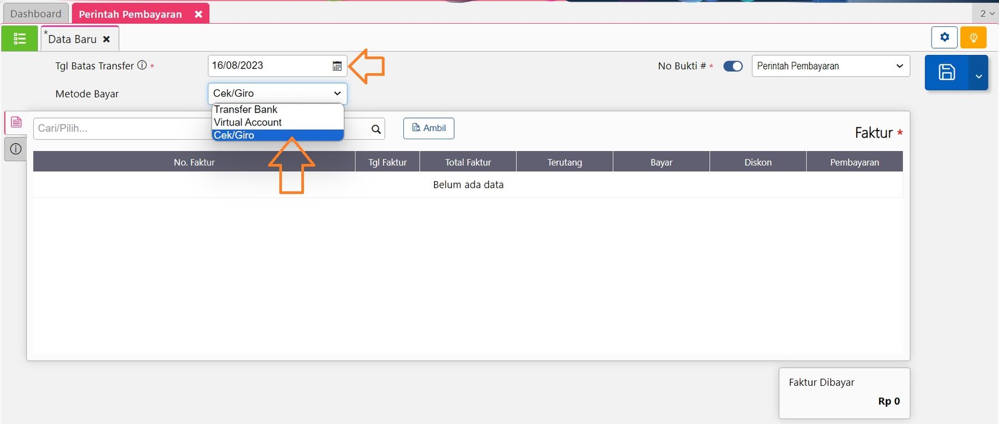The image size is (999, 424).
Task: Click the blue save disk icon
Action: [947, 72]
